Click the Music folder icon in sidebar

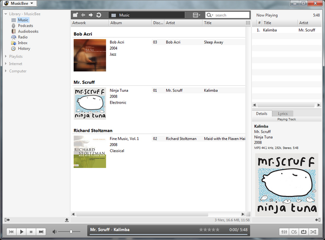tap(14, 20)
